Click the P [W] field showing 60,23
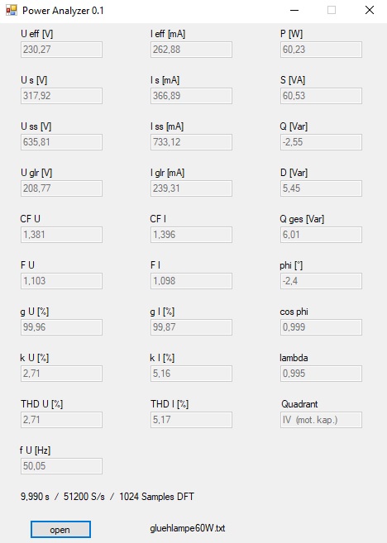Image resolution: width=387 pixels, height=543 pixels. tap(321, 50)
